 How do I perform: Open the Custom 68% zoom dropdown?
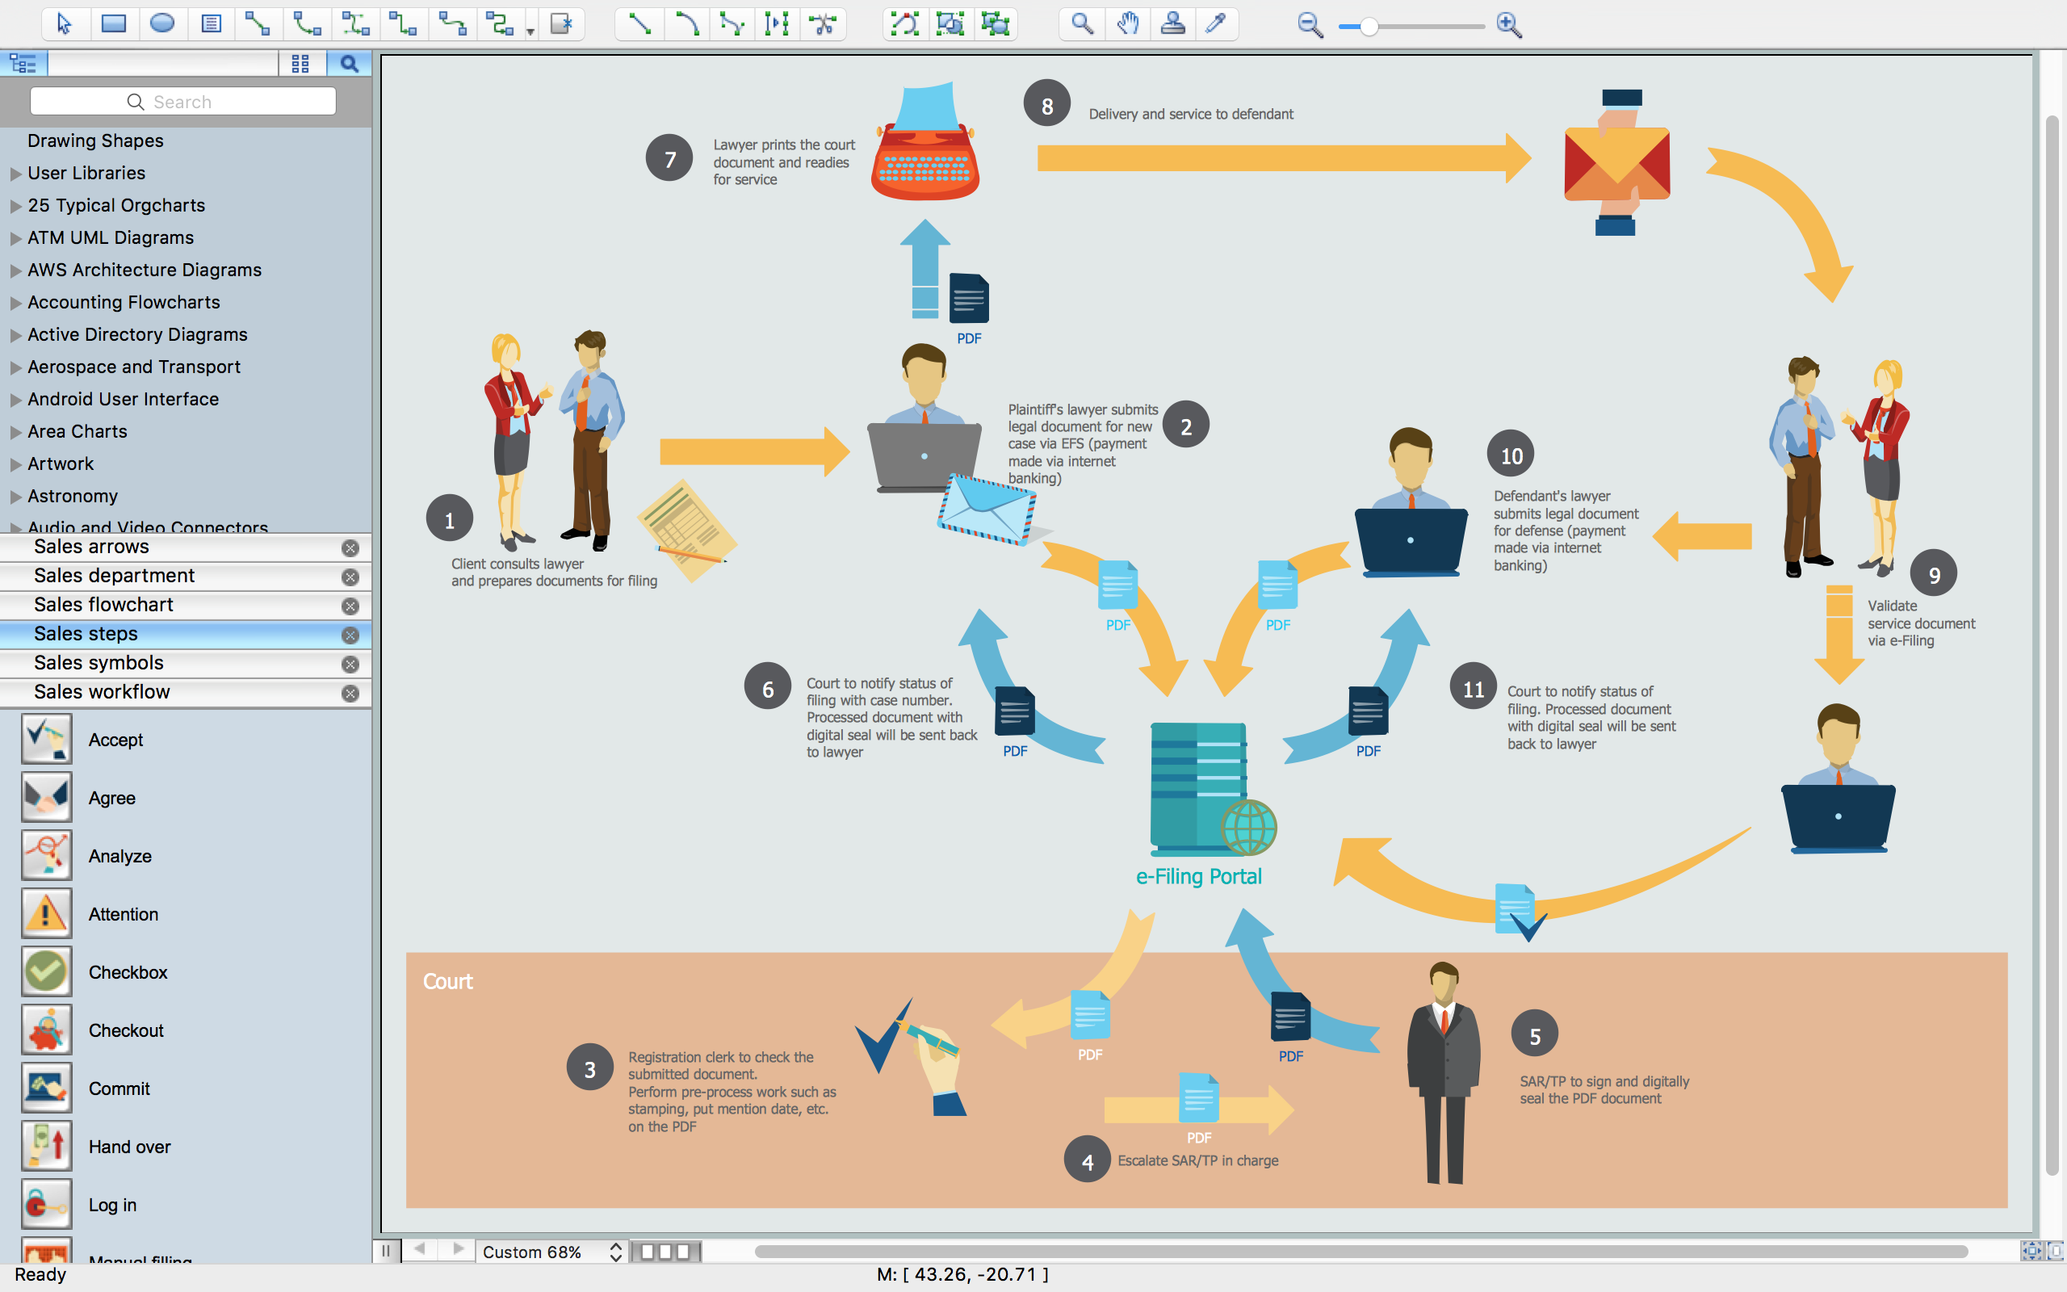tap(619, 1249)
